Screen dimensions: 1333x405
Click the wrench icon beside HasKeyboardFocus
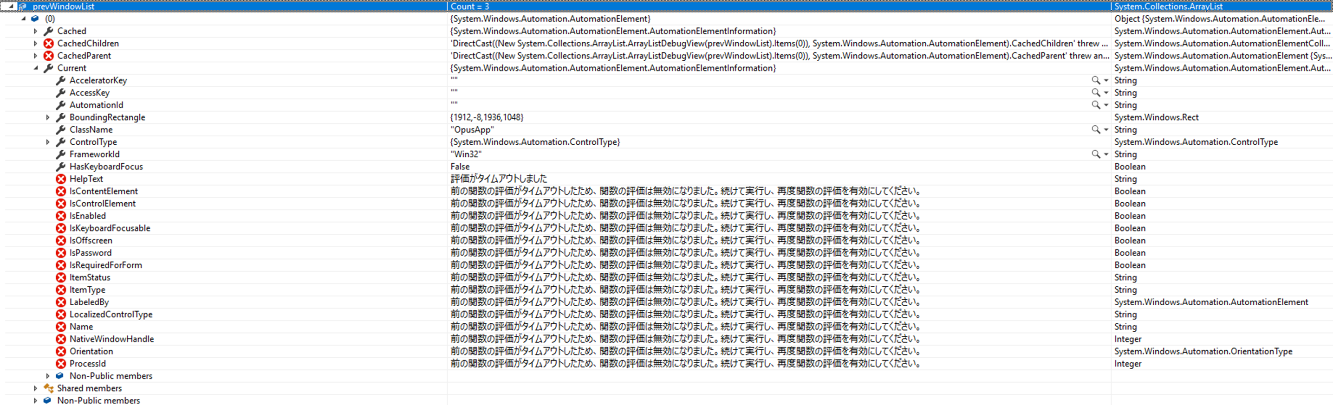tap(61, 167)
